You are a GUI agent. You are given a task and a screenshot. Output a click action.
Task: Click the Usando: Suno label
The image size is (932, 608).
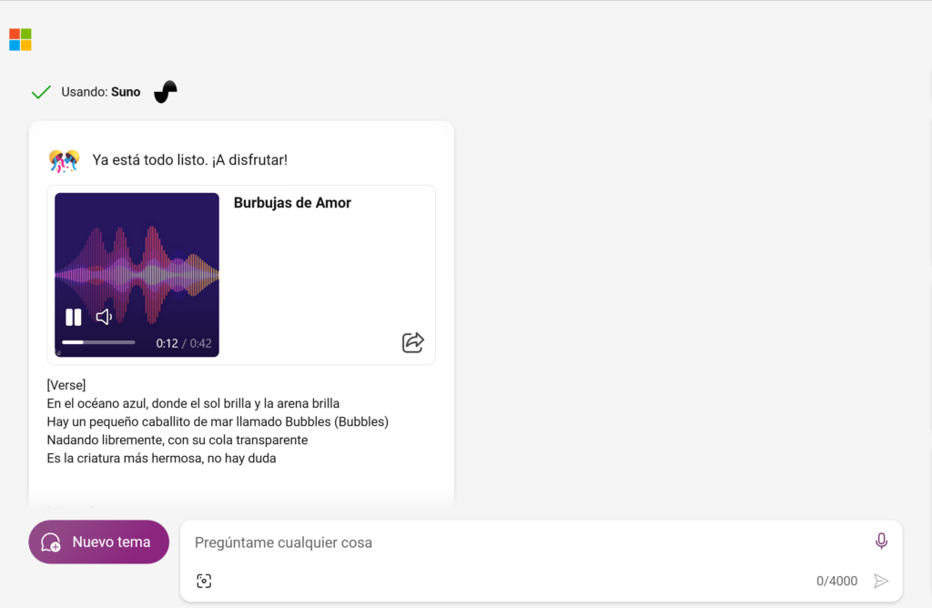click(101, 92)
